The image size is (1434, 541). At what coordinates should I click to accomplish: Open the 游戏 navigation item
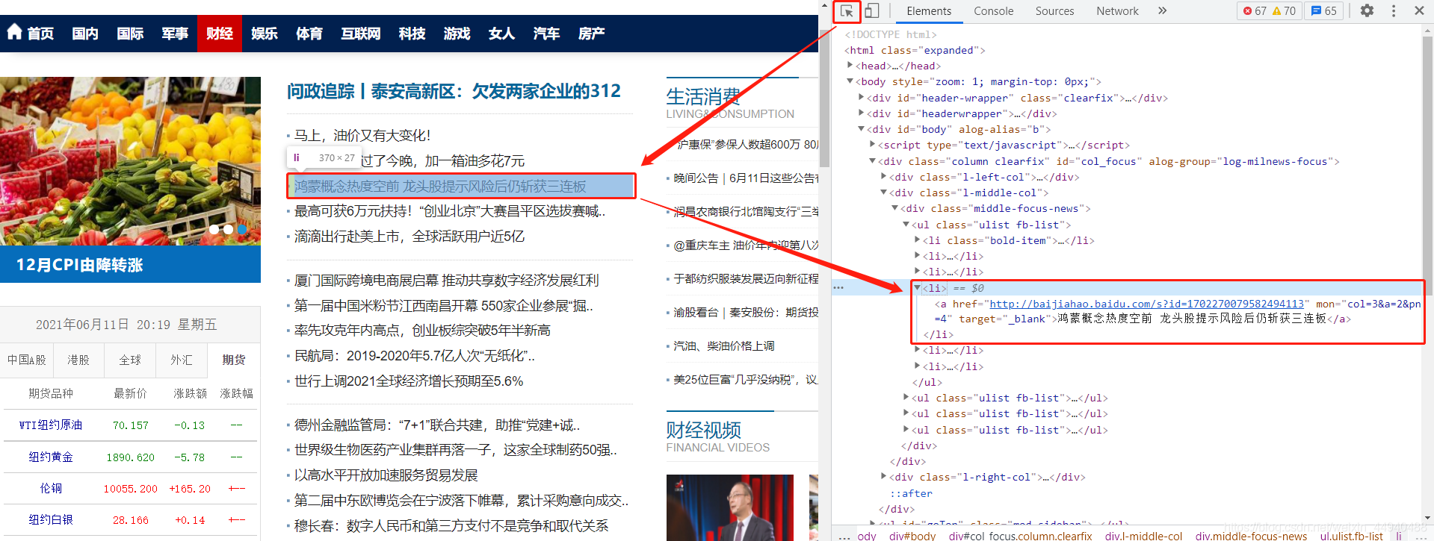pyautogui.click(x=457, y=34)
